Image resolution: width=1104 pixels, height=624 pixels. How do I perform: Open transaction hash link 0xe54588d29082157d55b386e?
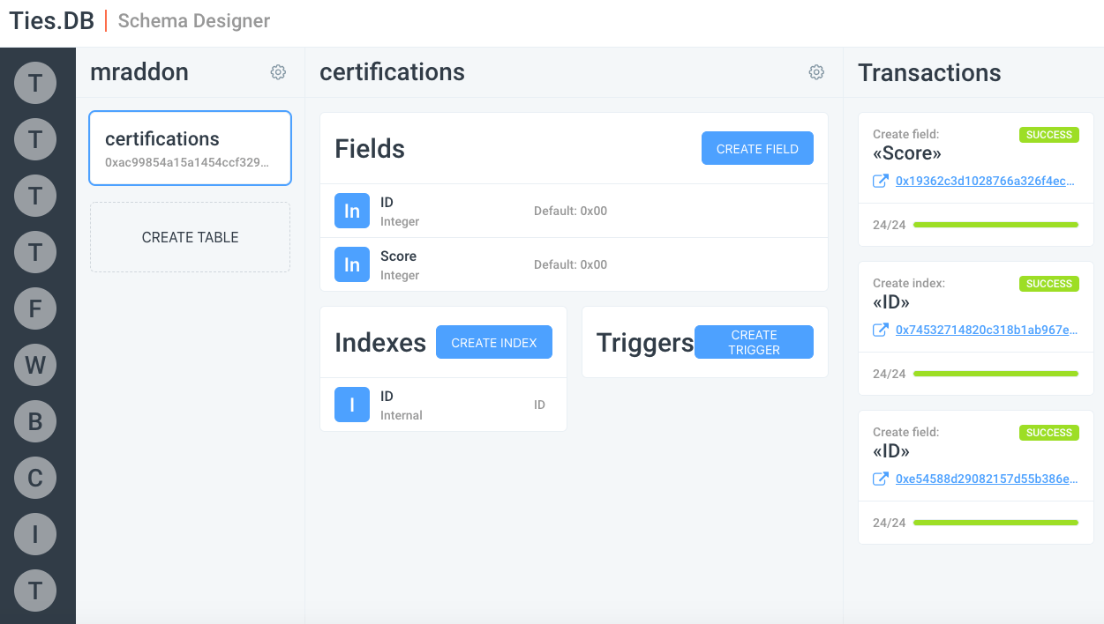[986, 479]
